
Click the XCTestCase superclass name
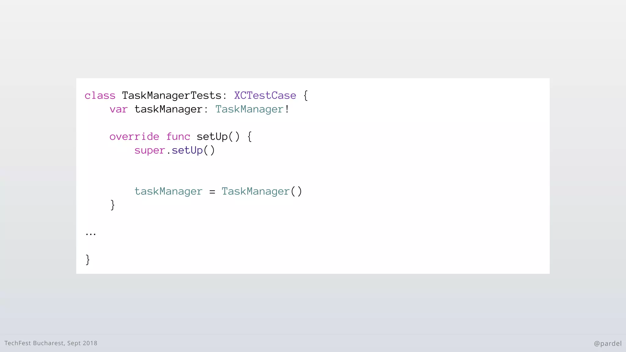pos(265,96)
